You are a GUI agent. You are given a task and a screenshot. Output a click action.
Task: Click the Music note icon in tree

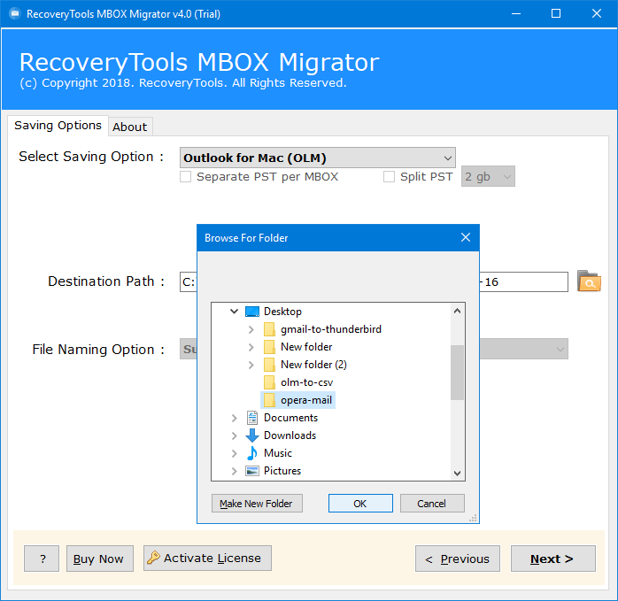point(252,453)
